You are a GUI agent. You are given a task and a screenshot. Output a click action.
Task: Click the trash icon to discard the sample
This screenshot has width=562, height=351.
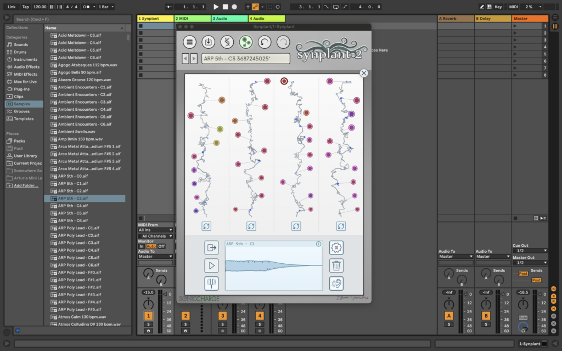click(336, 265)
